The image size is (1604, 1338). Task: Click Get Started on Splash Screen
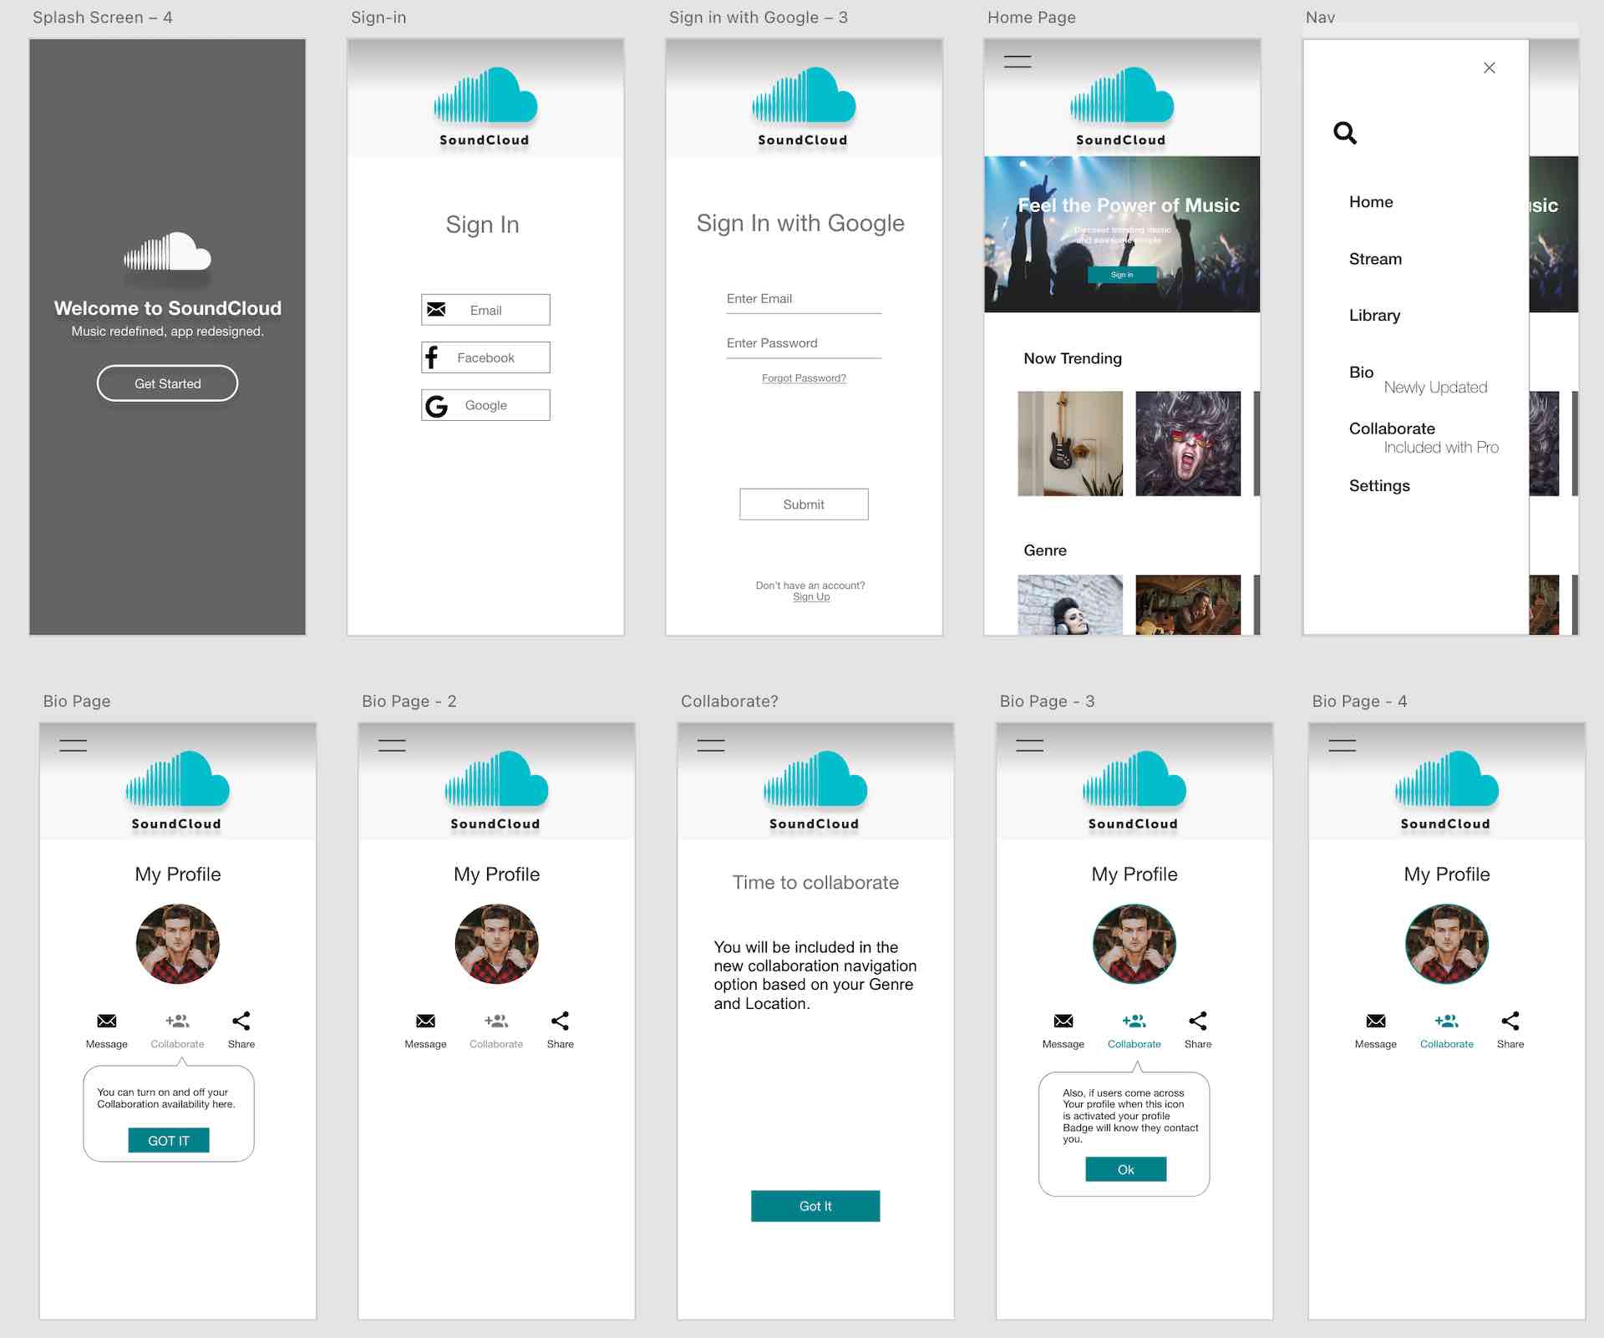coord(167,383)
